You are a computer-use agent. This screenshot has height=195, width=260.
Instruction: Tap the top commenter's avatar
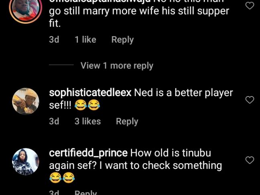26,9
